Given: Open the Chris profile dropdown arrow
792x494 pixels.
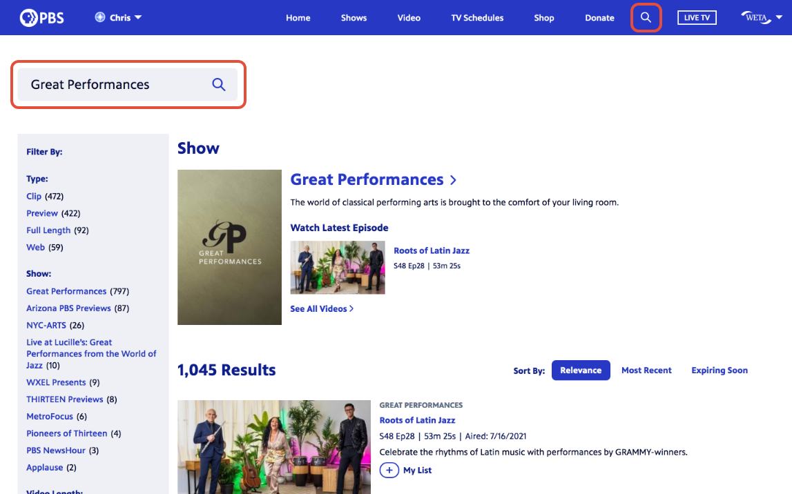Looking at the screenshot, I should pos(138,17).
